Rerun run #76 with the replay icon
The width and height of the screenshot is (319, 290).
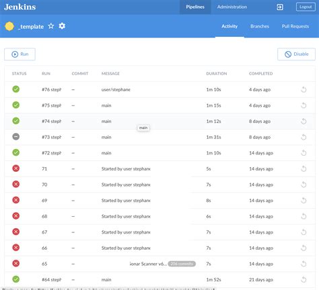pos(304,89)
